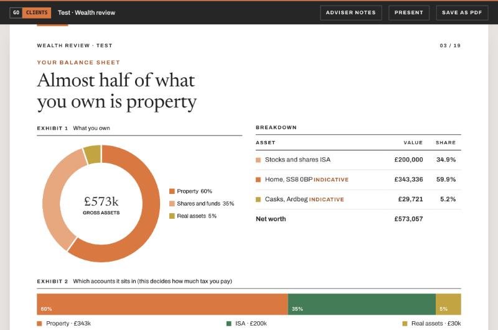Click the 34.9% share cell
Screen dimensions: 498x330
446,160
